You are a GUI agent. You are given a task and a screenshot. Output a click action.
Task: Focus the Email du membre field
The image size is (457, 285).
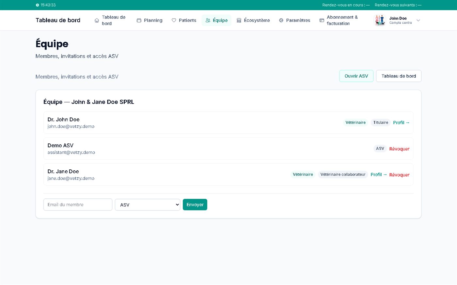(78, 205)
